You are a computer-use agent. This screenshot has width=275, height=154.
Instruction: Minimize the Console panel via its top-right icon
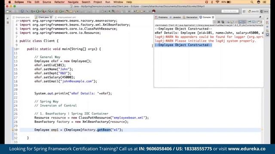(x=260, y=17)
